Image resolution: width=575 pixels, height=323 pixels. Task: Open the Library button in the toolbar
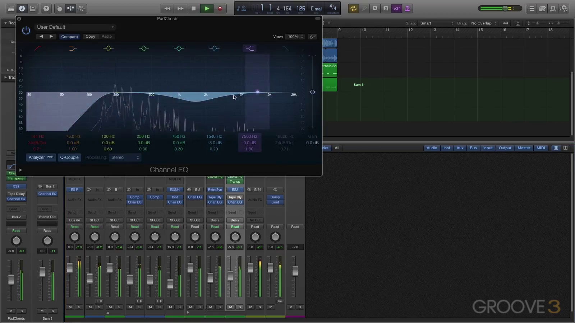pyautogui.click(x=11, y=8)
